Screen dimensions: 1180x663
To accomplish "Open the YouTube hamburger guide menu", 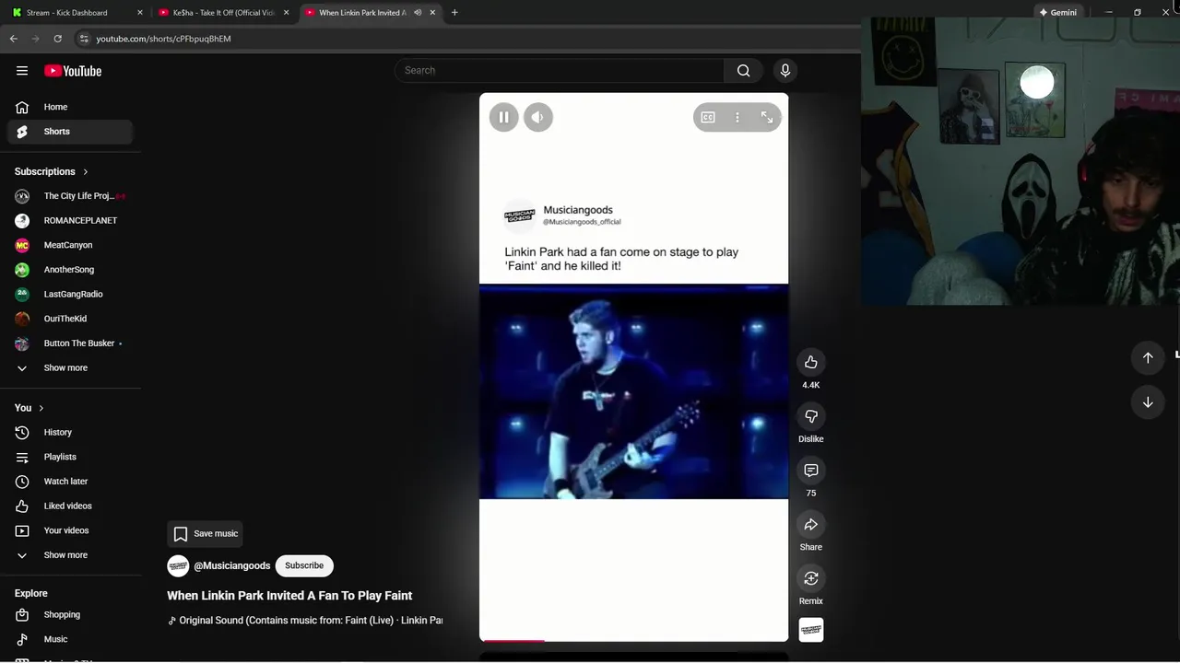I will click(22, 71).
